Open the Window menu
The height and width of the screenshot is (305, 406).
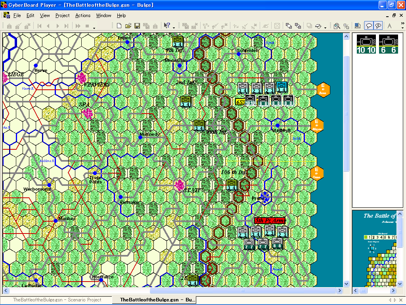(x=103, y=15)
